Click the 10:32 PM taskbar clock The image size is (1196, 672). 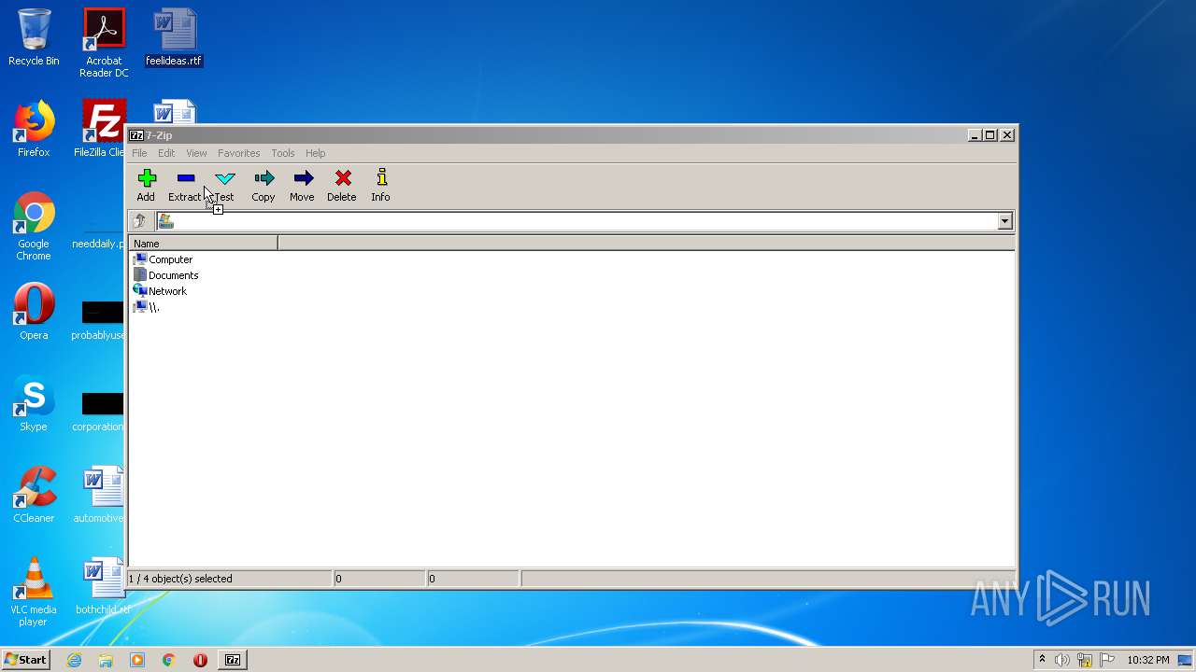[x=1148, y=660]
